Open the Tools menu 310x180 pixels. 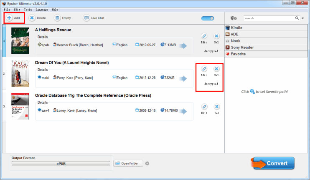coord(28,10)
